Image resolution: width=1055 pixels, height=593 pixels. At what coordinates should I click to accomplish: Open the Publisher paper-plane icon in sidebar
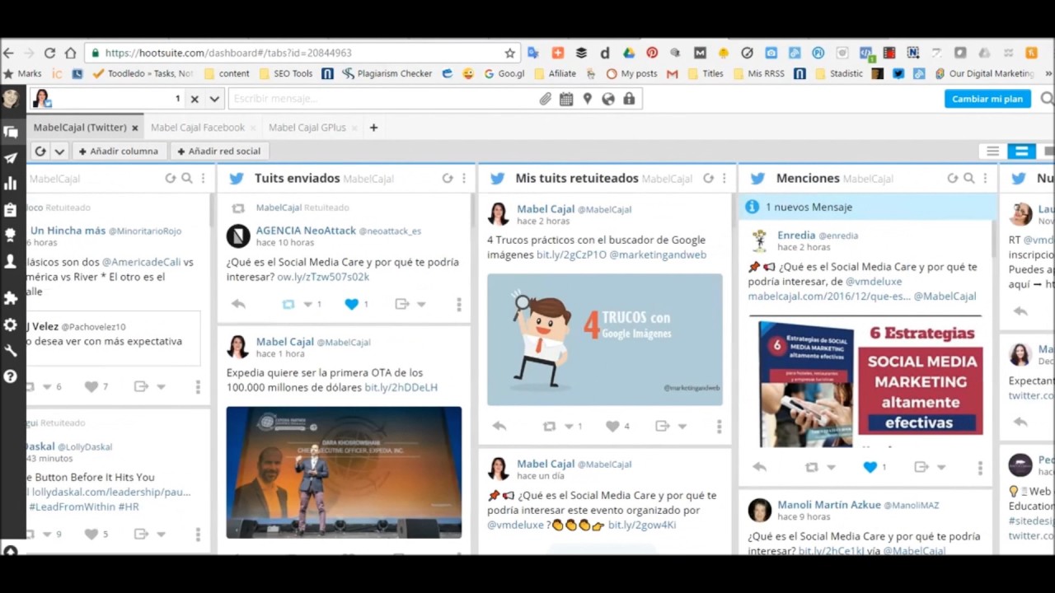tap(10, 158)
